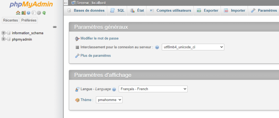Click the green reload navigation icon
The image size is (279, 118).
tap(44, 13)
